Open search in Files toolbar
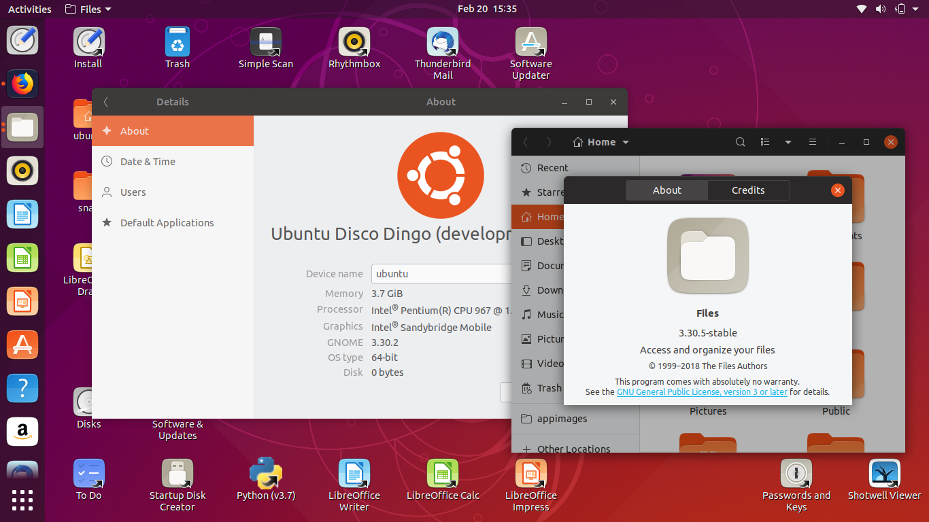Screen dimensions: 929x522 pos(740,142)
